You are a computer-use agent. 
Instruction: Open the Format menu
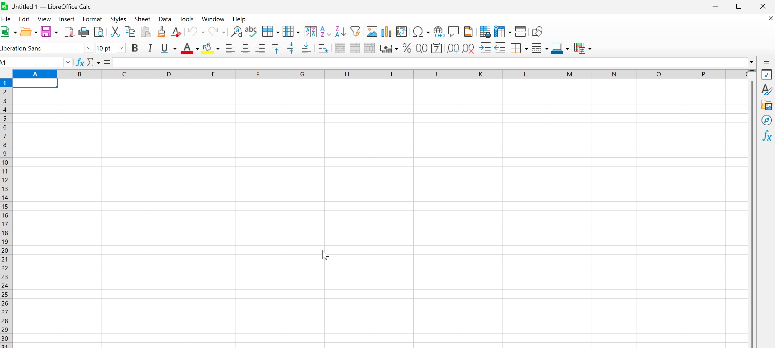[x=92, y=19]
